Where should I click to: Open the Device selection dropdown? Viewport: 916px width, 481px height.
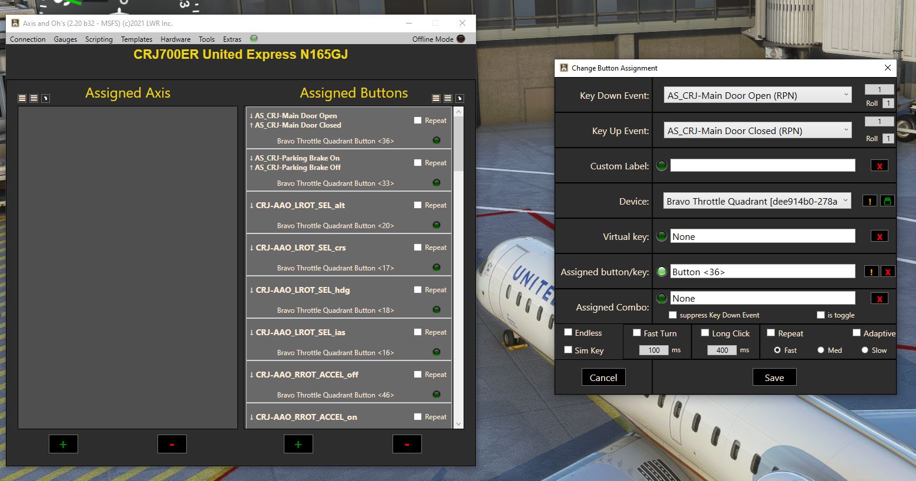click(757, 201)
